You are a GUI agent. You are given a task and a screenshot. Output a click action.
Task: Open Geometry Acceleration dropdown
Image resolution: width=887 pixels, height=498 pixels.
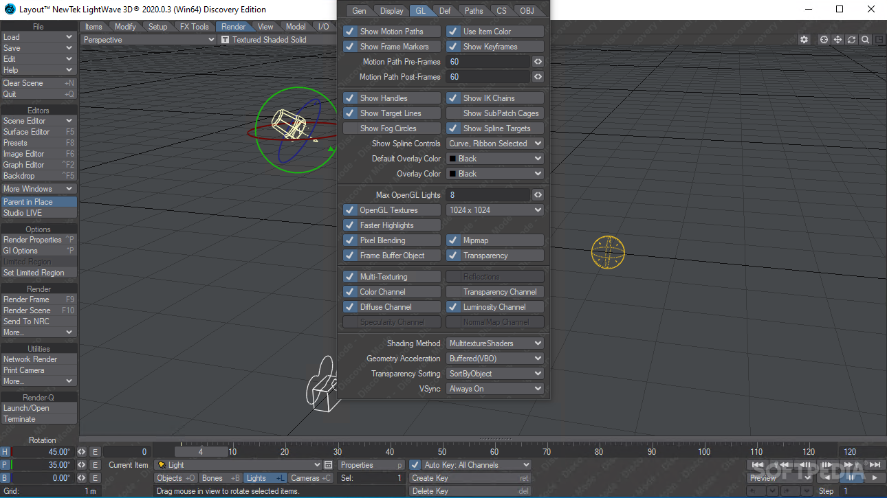(495, 359)
